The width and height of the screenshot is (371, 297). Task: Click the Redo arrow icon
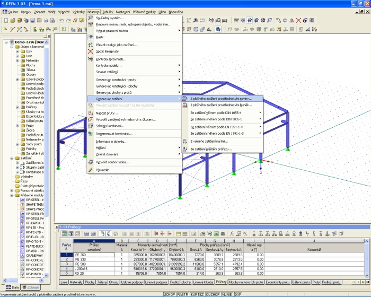(68, 20)
